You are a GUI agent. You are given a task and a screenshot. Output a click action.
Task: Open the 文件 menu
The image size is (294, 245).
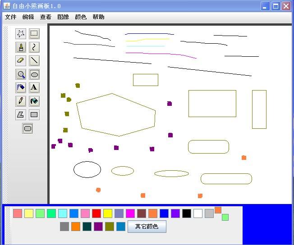click(x=10, y=17)
